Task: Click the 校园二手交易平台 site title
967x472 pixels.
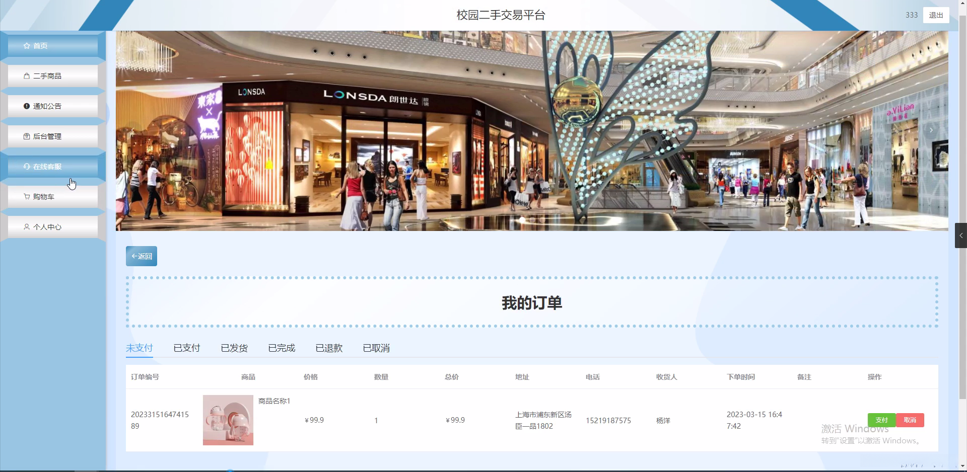Action: 501,15
